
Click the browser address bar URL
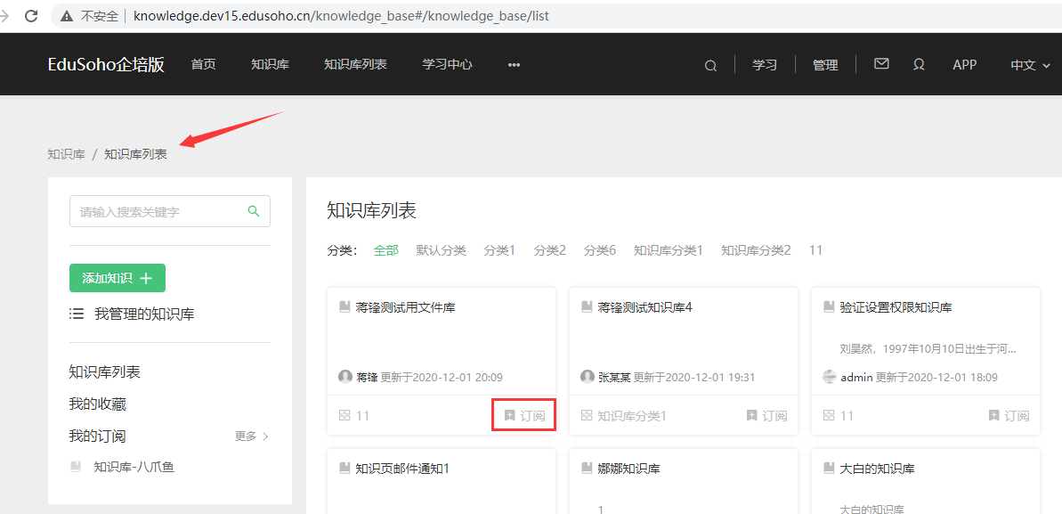[341, 16]
